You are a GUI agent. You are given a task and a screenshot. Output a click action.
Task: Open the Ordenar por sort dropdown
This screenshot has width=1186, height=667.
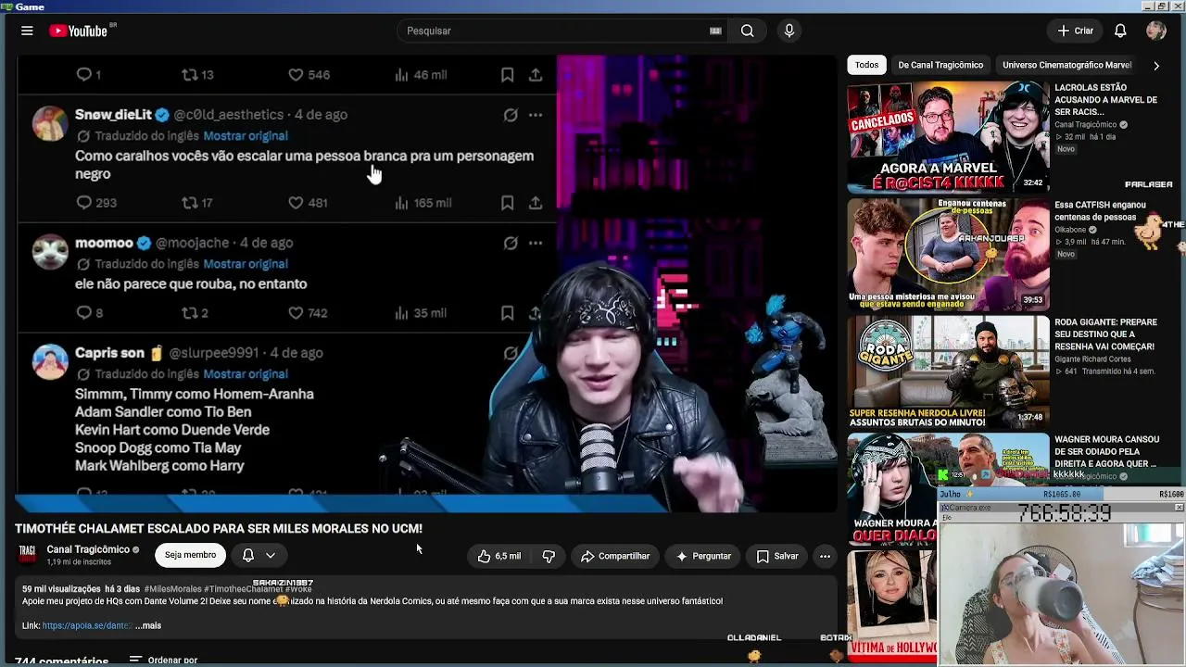pos(163,661)
